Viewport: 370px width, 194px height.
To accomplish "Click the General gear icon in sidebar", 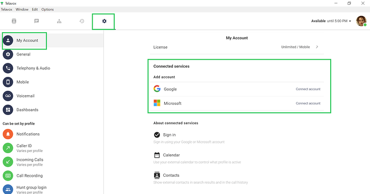I will coord(8,54).
